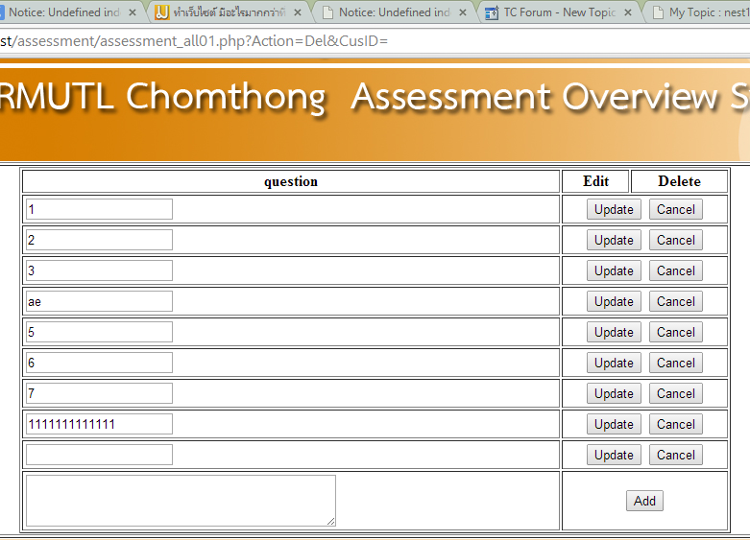Screen dimensions: 750x540
Task: Close the first 'Notice: Undefined ind' tab
Action: (x=133, y=12)
